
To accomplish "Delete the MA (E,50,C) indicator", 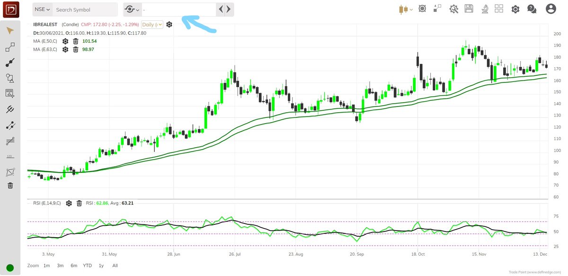I will tap(76, 41).
